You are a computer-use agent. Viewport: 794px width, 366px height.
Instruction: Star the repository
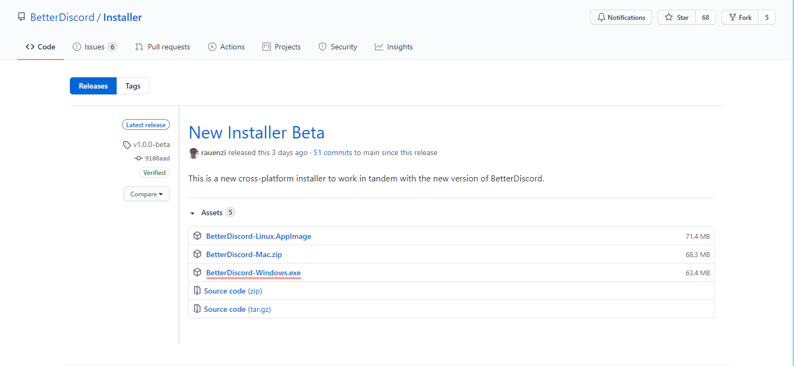click(676, 17)
